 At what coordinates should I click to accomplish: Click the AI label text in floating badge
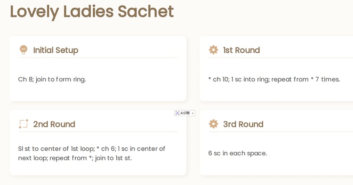(x=185, y=113)
